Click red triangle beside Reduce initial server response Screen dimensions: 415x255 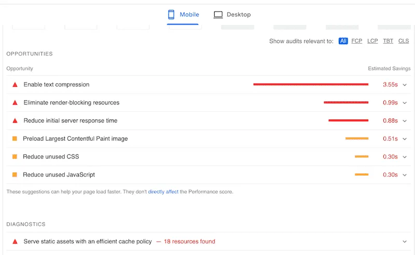coord(15,120)
